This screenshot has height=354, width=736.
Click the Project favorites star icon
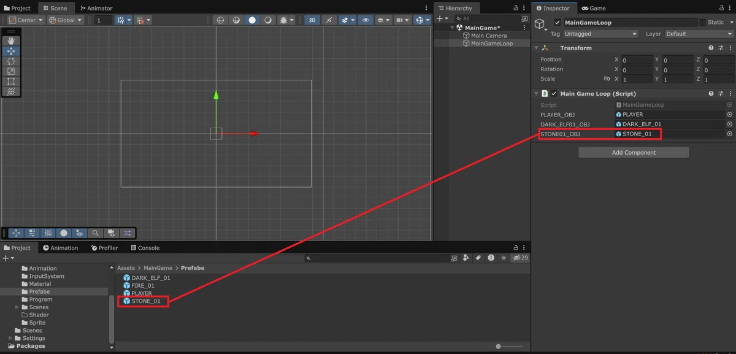pyautogui.click(x=504, y=258)
